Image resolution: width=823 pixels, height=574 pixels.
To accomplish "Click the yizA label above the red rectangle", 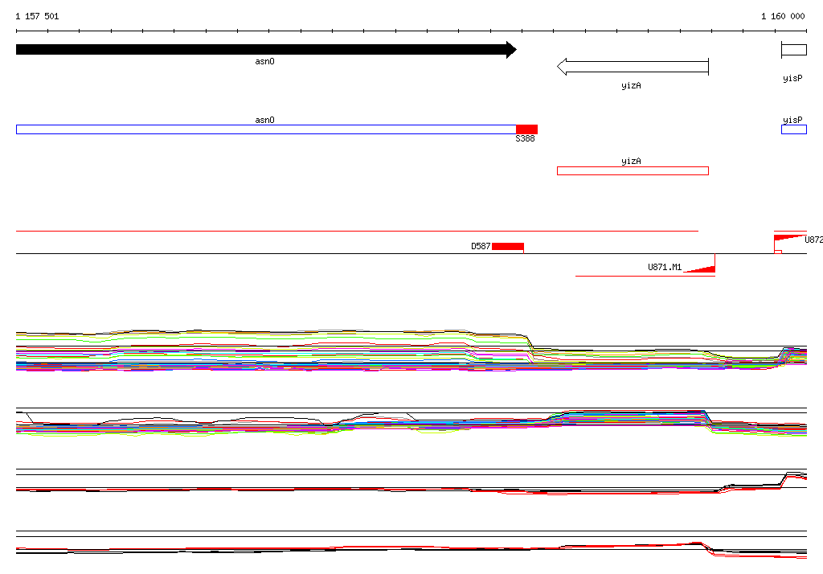I will coord(631,162).
